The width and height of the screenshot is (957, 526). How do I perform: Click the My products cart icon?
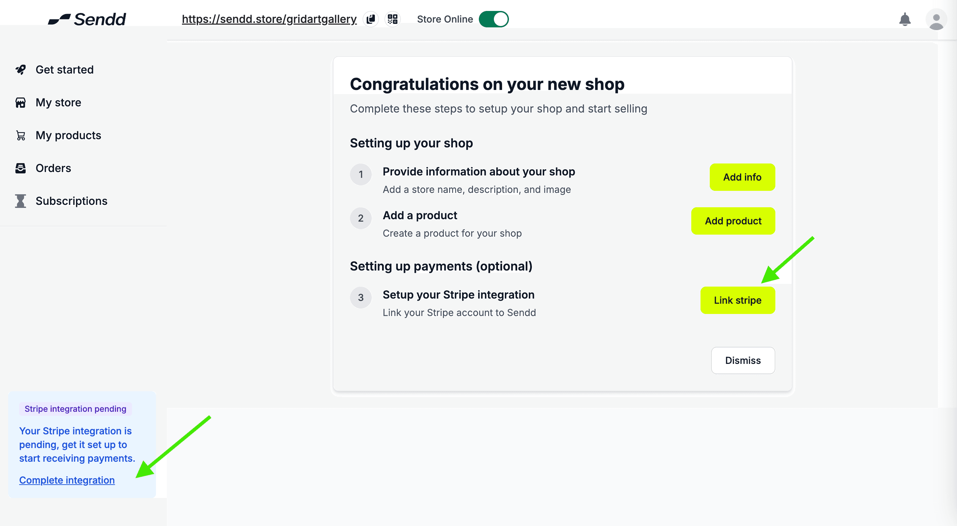(21, 135)
